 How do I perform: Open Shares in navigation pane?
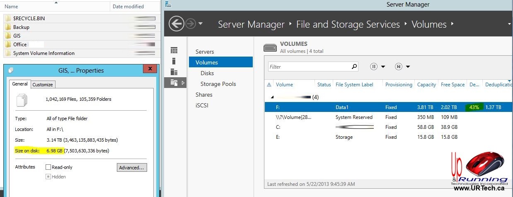pyautogui.click(x=204, y=95)
